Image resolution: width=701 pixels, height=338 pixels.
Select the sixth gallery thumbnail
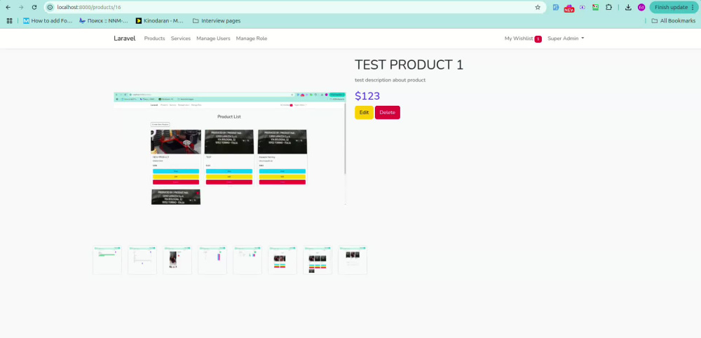(x=282, y=259)
